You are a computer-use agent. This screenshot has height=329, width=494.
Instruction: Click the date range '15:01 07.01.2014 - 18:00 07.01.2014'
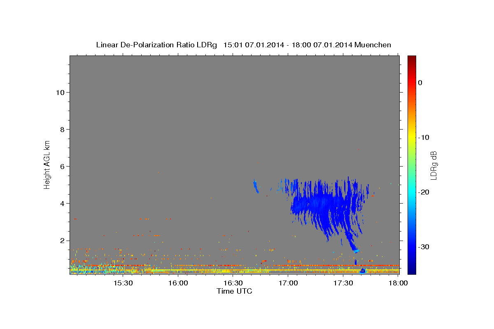coord(288,44)
